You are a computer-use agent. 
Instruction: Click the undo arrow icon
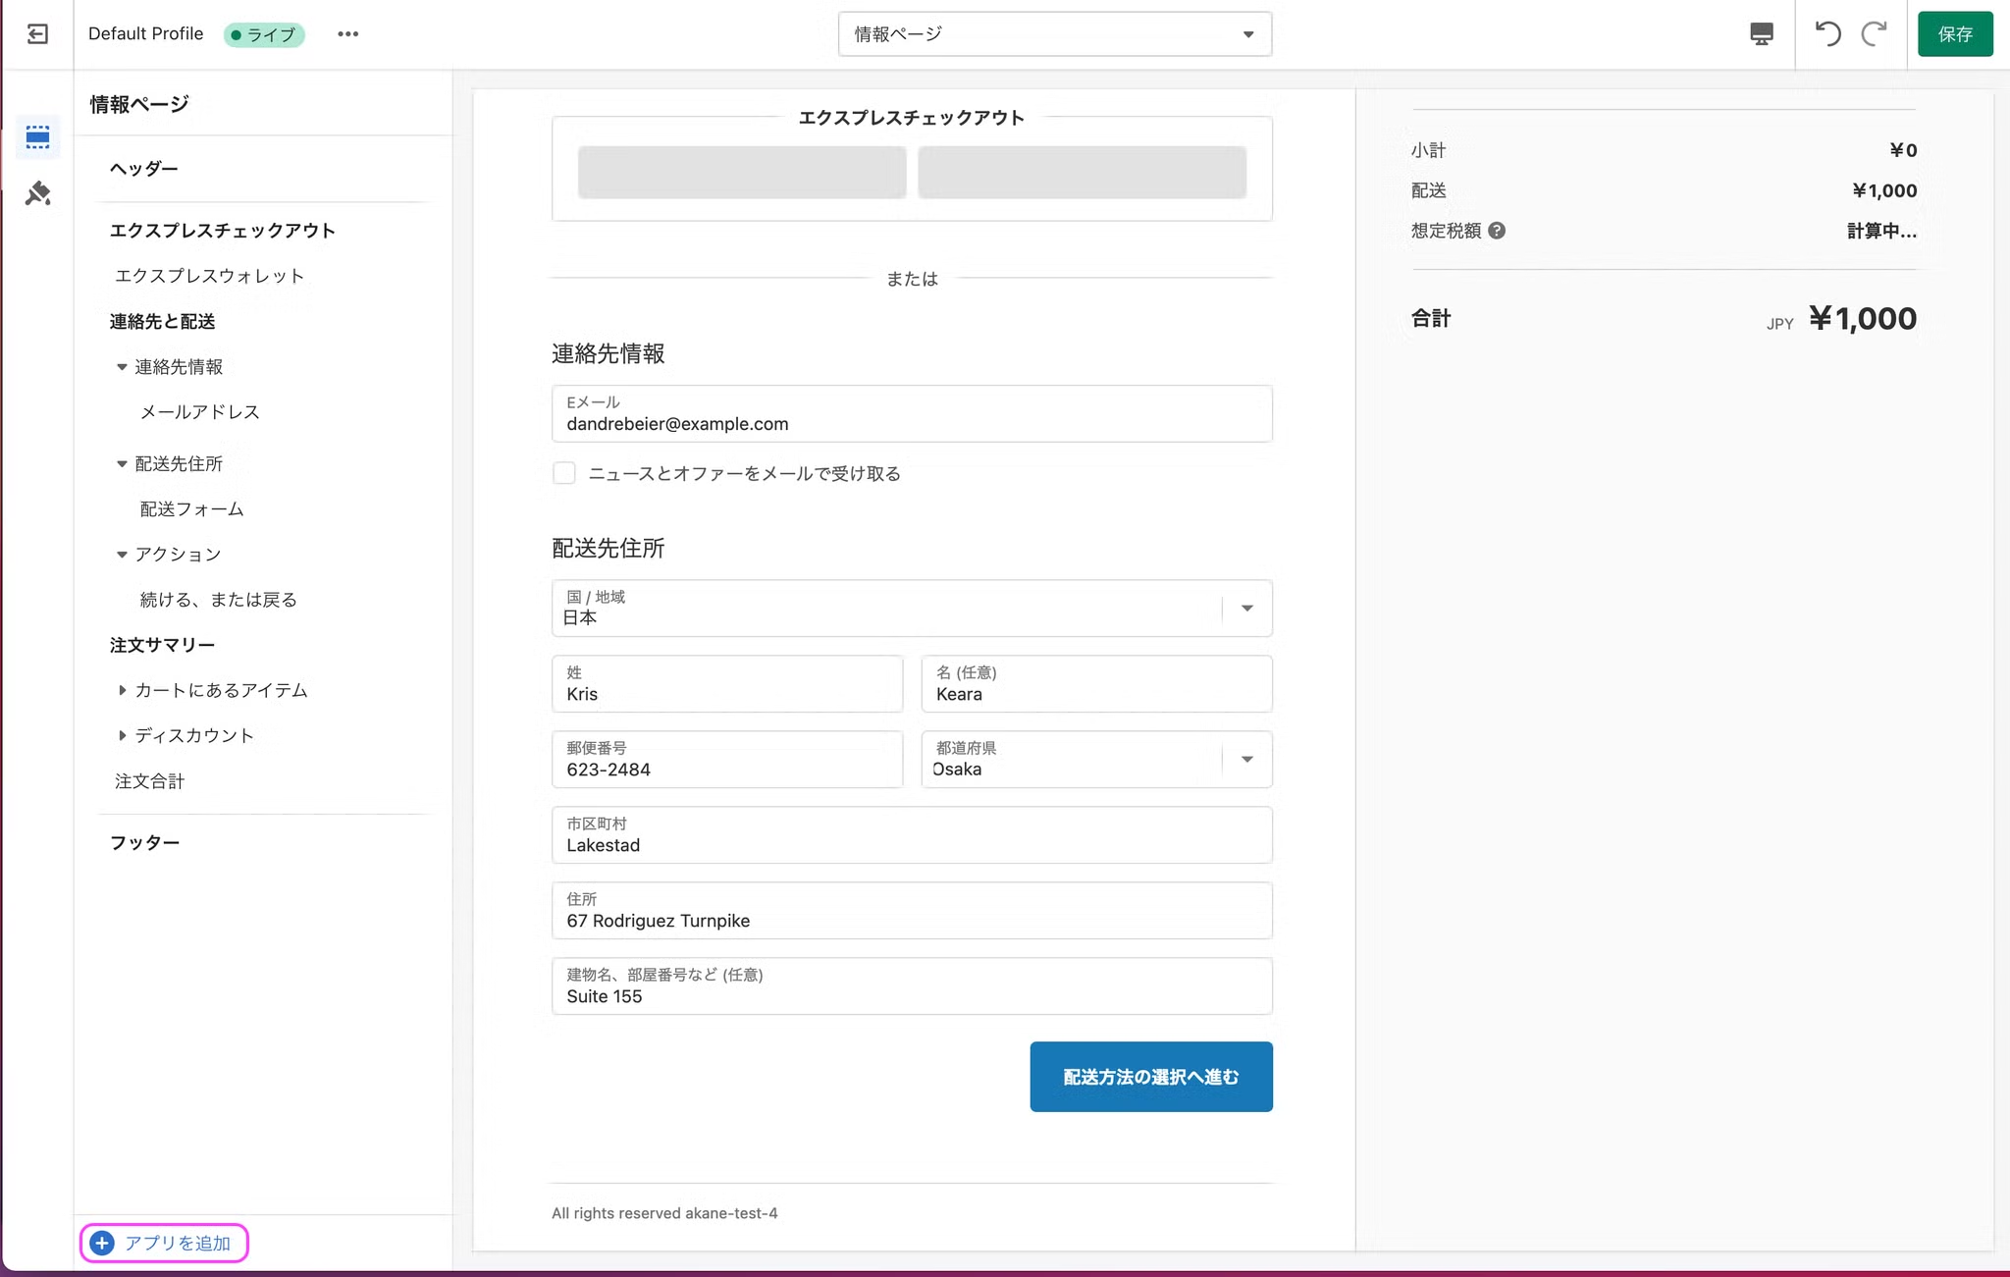(1827, 34)
